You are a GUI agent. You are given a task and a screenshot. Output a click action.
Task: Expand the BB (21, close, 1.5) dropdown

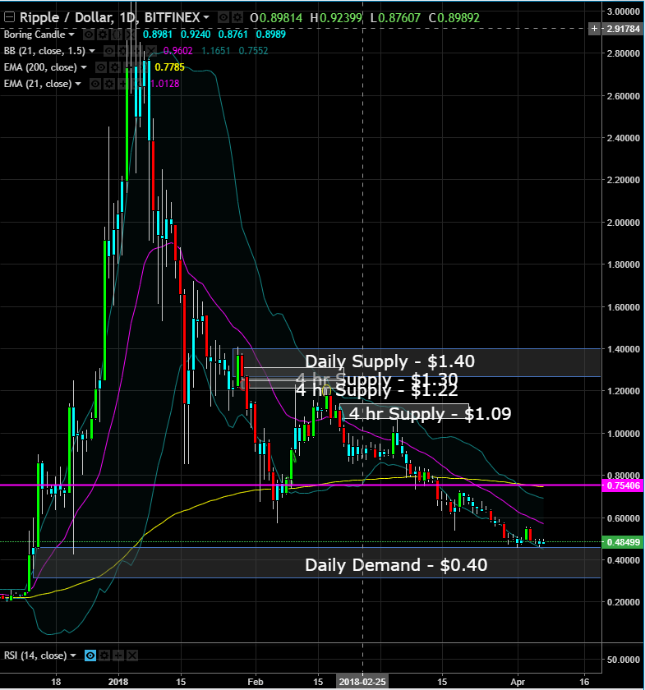(x=92, y=51)
